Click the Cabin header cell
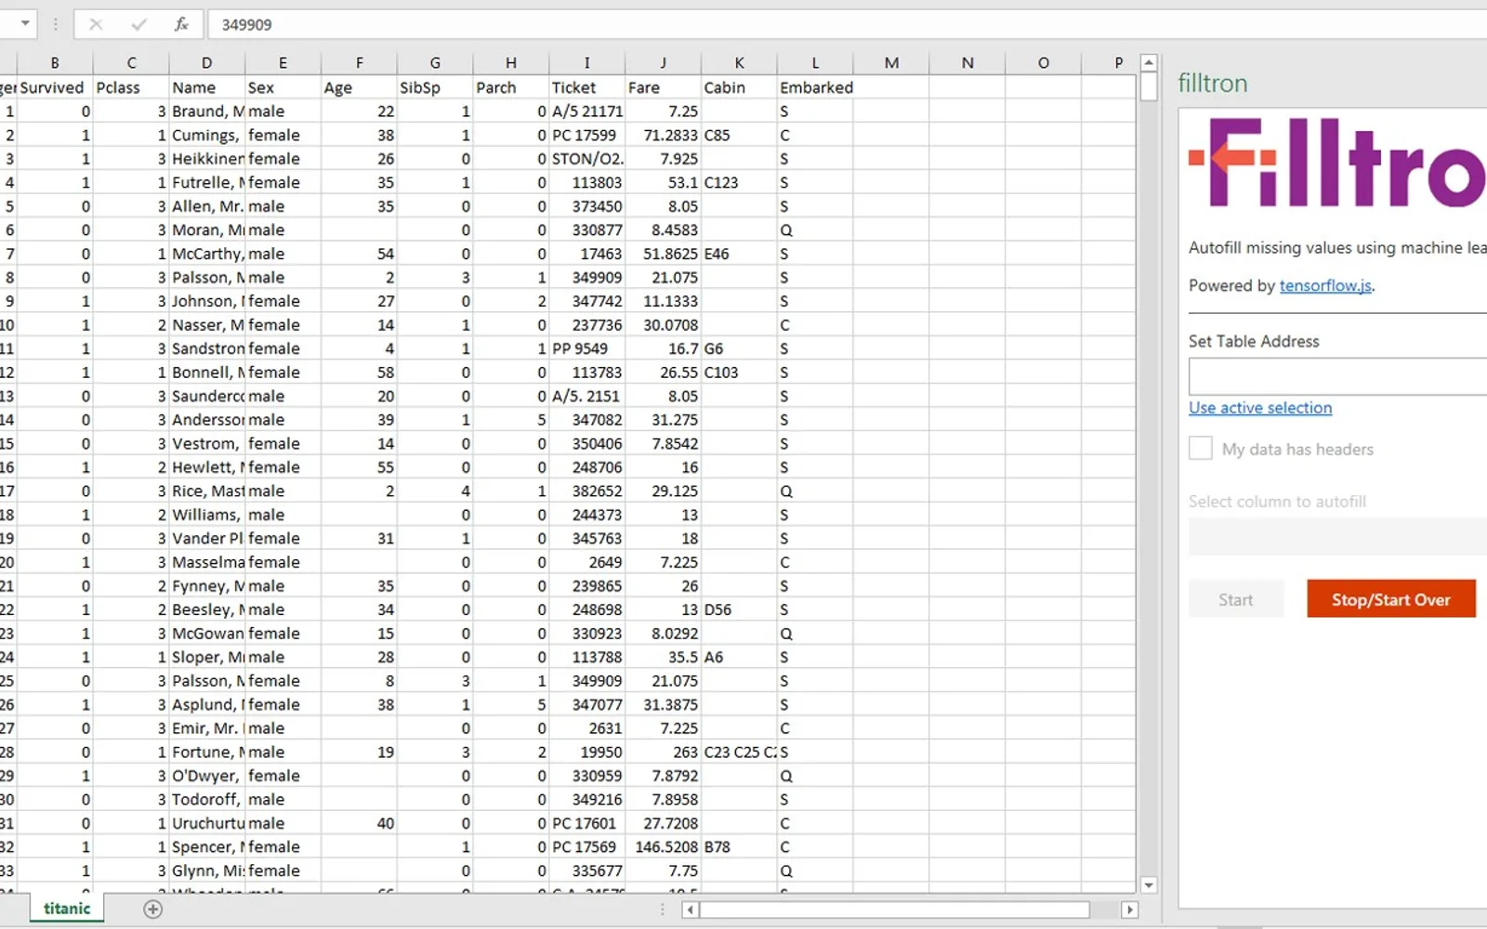 [740, 87]
